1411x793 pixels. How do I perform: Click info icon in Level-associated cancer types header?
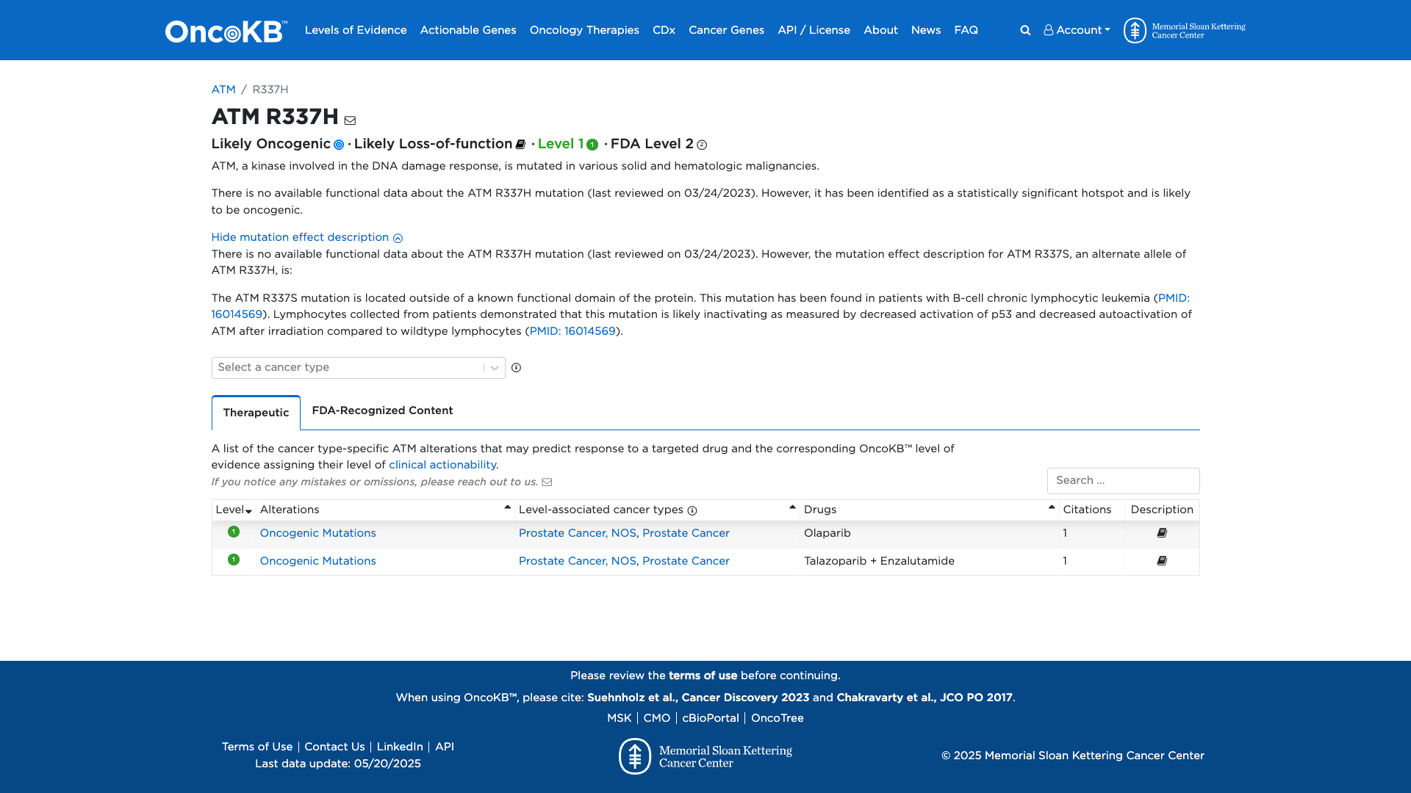click(x=692, y=511)
